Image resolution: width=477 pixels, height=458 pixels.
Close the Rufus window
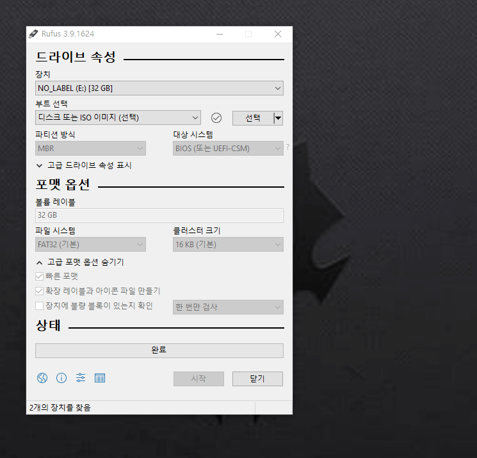click(x=278, y=34)
